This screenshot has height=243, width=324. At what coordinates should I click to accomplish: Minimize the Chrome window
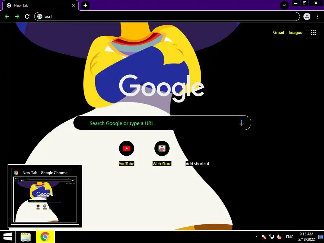(x=296, y=3)
